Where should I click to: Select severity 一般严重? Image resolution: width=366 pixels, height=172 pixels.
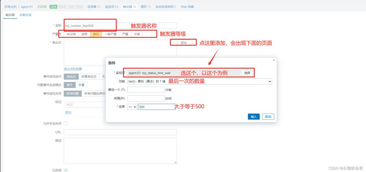pos(111,34)
